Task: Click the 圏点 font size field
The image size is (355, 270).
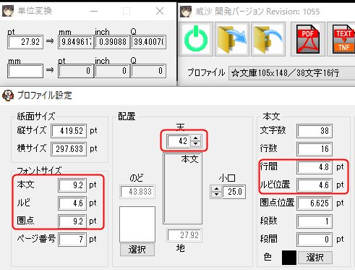Action: point(72,222)
